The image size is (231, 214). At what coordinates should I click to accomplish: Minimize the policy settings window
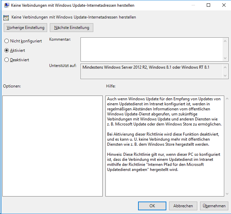click(x=193, y=5)
